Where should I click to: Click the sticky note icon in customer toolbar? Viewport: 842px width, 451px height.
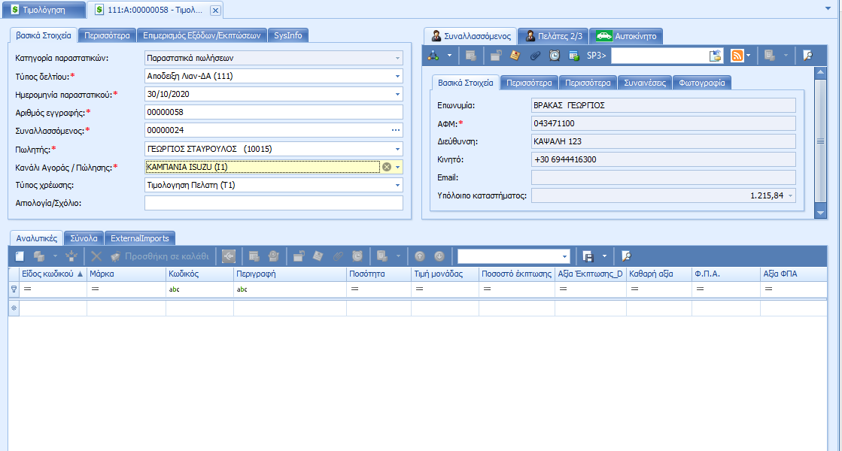(x=515, y=56)
